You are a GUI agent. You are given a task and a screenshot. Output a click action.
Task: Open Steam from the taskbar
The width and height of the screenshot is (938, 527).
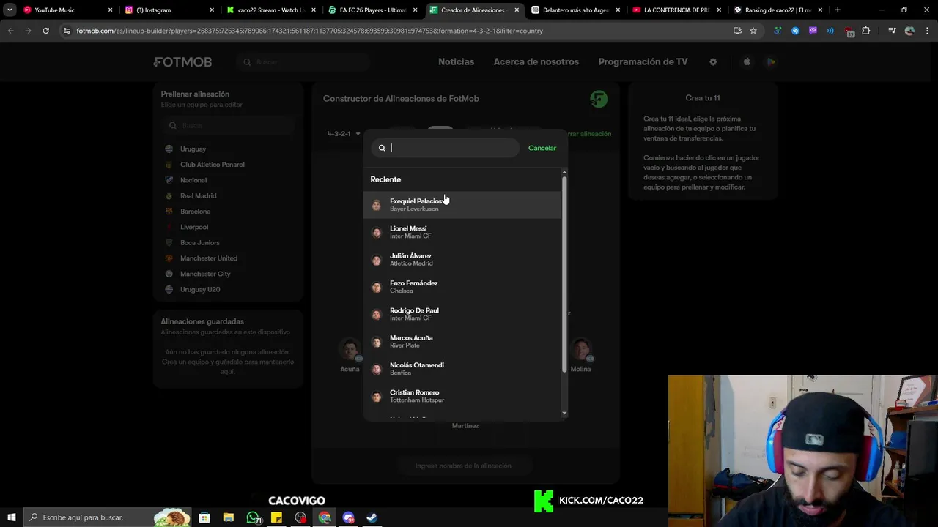pyautogui.click(x=372, y=517)
